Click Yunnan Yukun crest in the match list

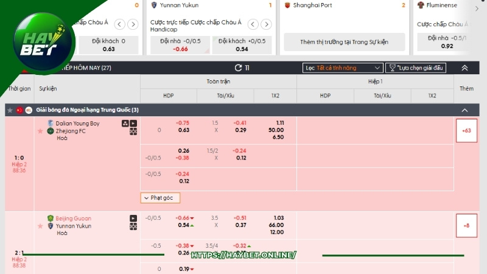(51, 226)
